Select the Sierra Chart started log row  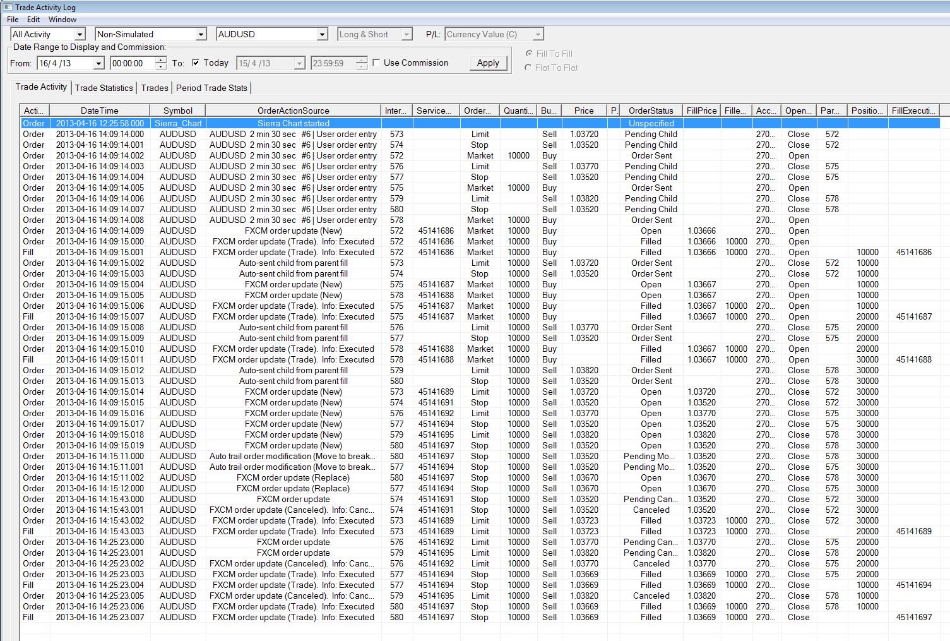[x=293, y=123]
